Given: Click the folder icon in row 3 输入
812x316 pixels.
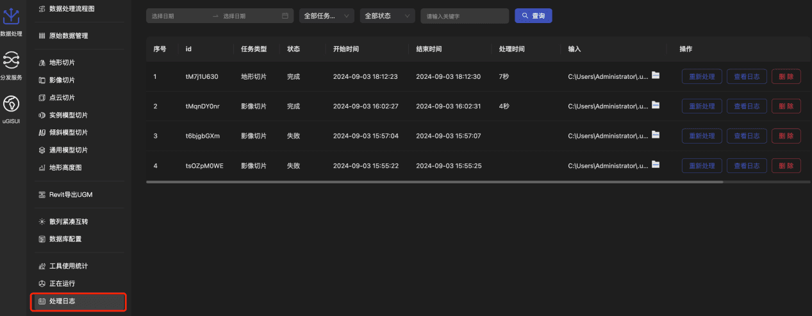Looking at the screenshot, I should click(x=656, y=135).
